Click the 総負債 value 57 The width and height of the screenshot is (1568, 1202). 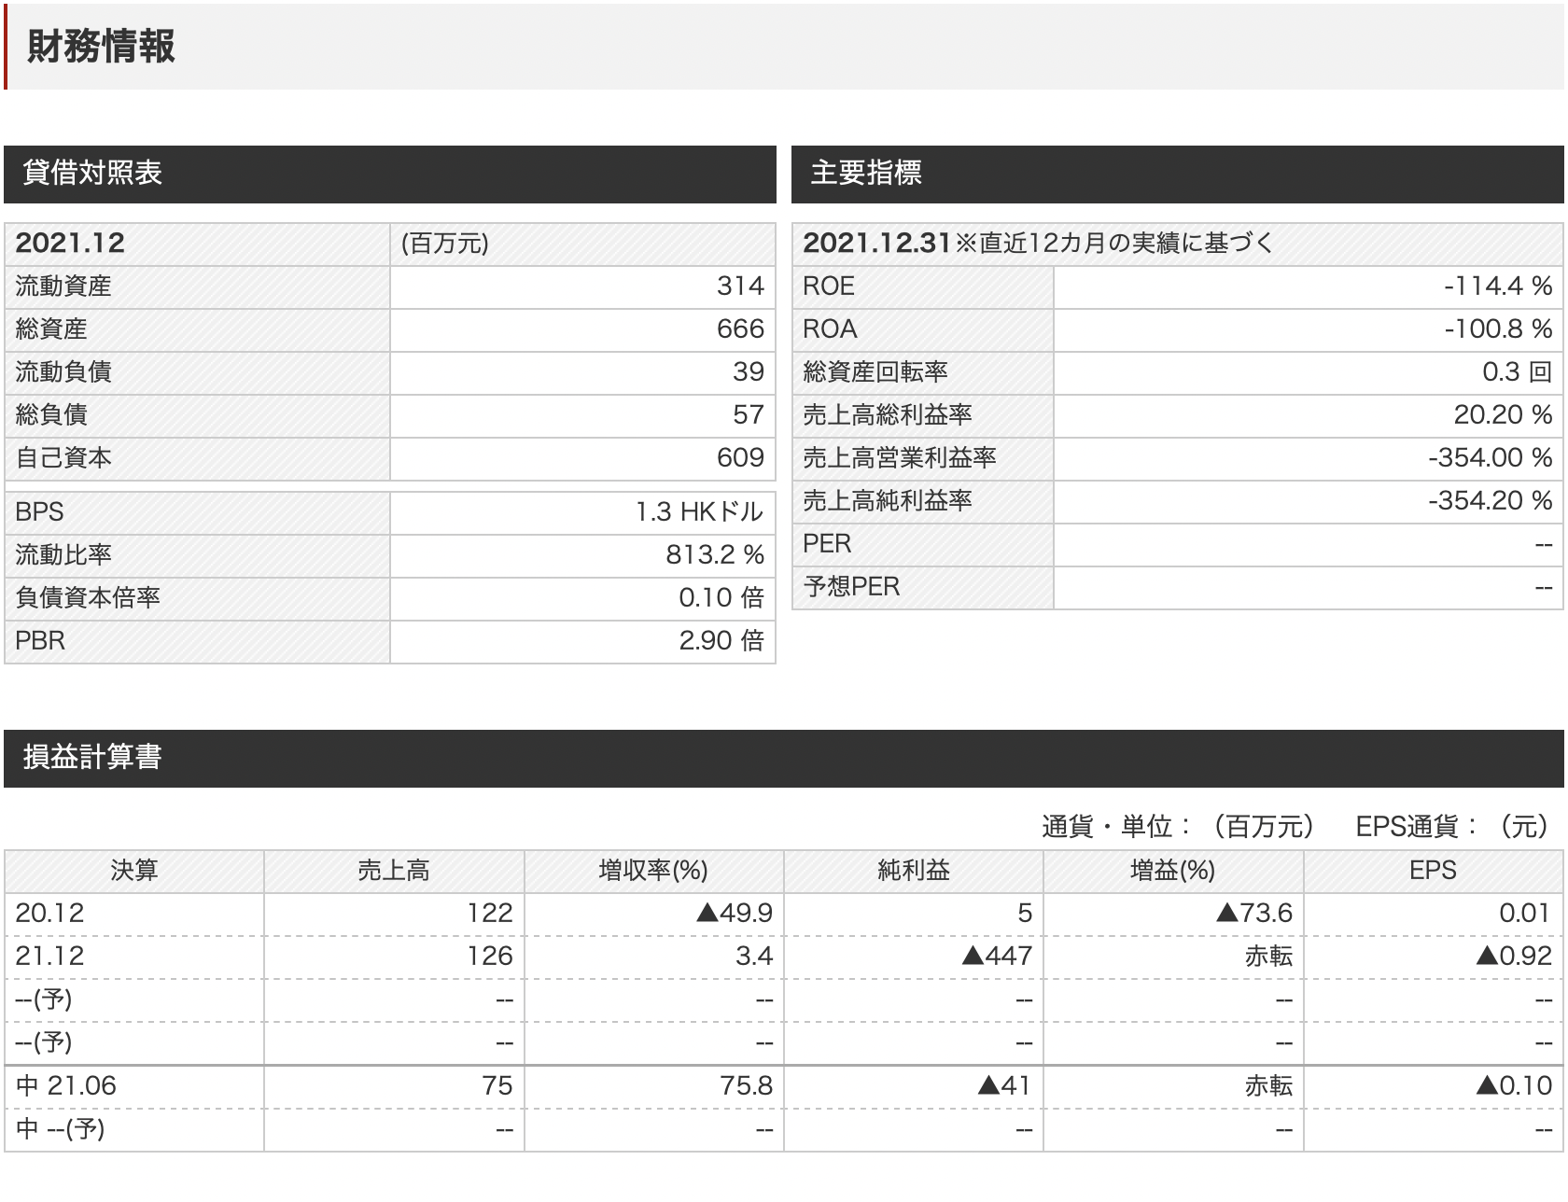(749, 415)
